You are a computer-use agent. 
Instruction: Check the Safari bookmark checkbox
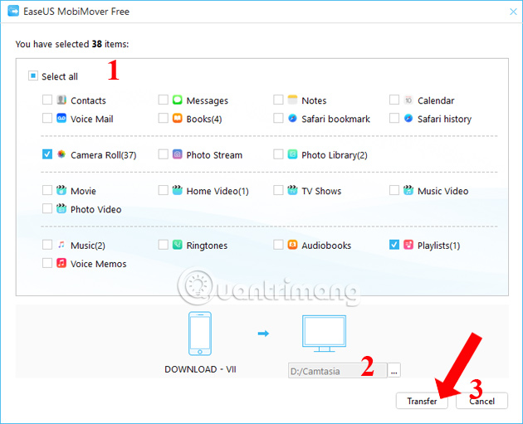click(278, 118)
